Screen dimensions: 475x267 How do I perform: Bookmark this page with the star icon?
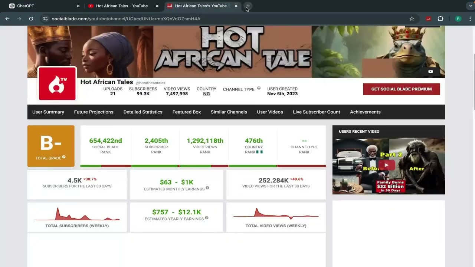pos(412,19)
